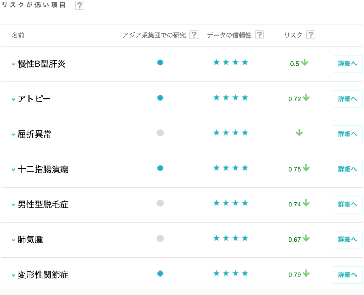Click the データの信頼性 column header
The height and width of the screenshot is (295, 364).
[229, 35]
